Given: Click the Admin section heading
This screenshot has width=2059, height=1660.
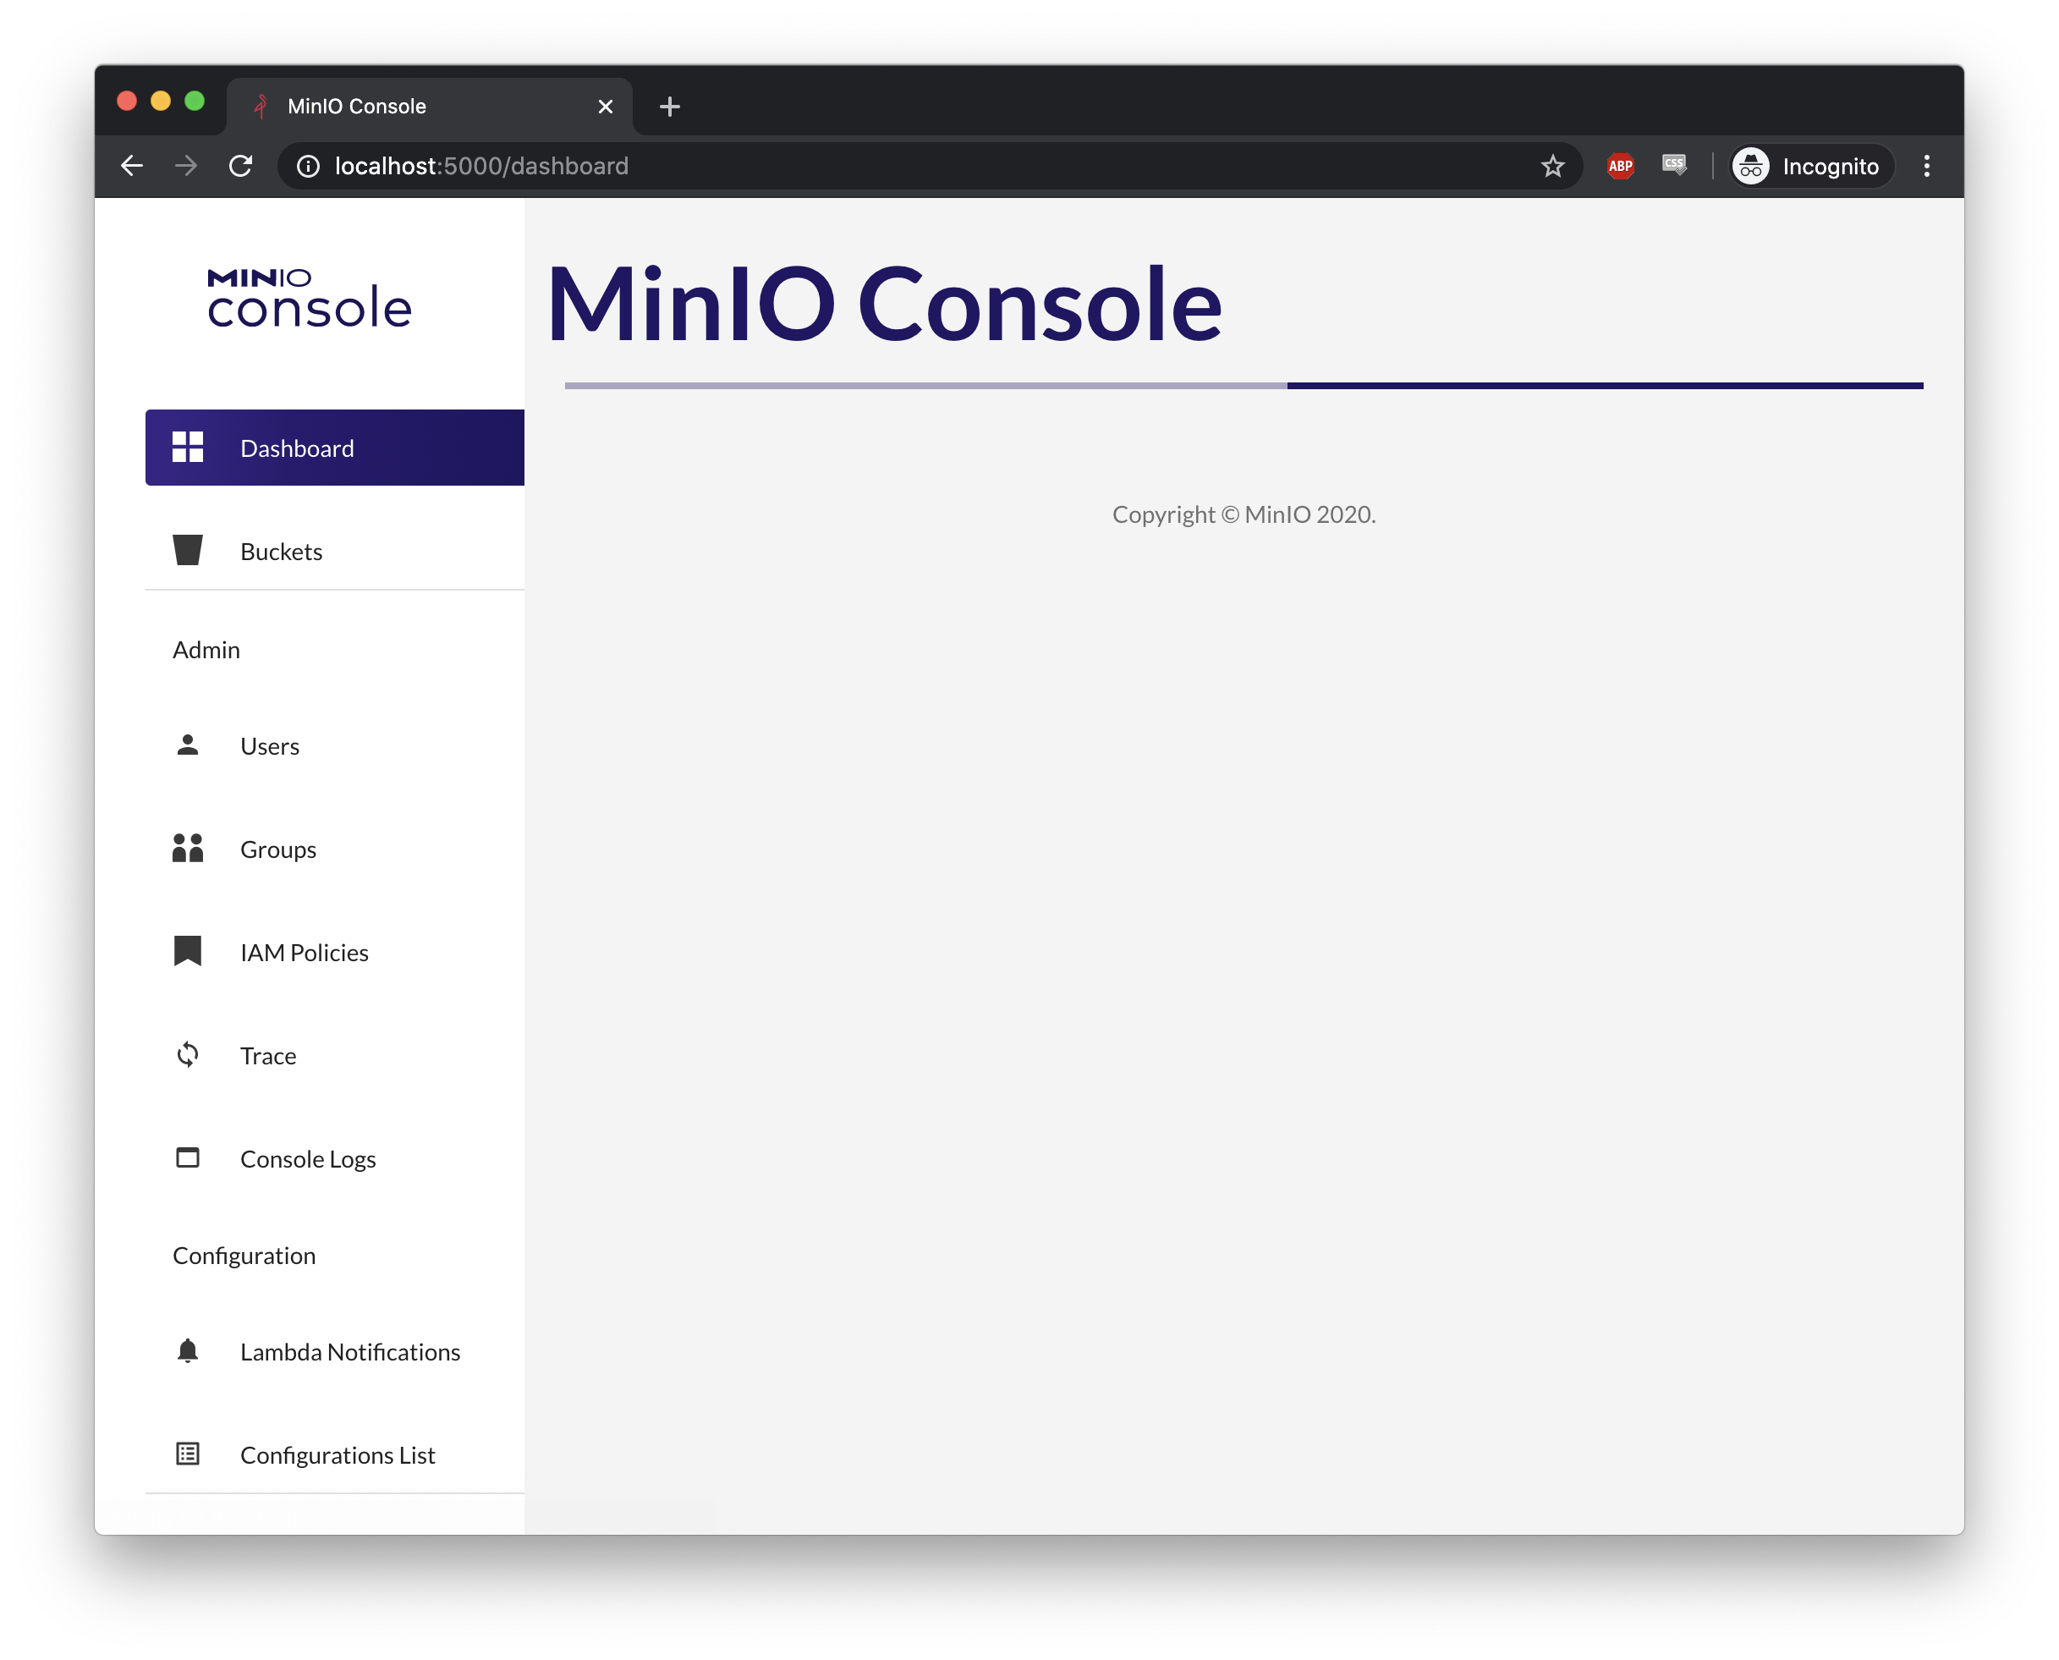Looking at the screenshot, I should click(206, 649).
